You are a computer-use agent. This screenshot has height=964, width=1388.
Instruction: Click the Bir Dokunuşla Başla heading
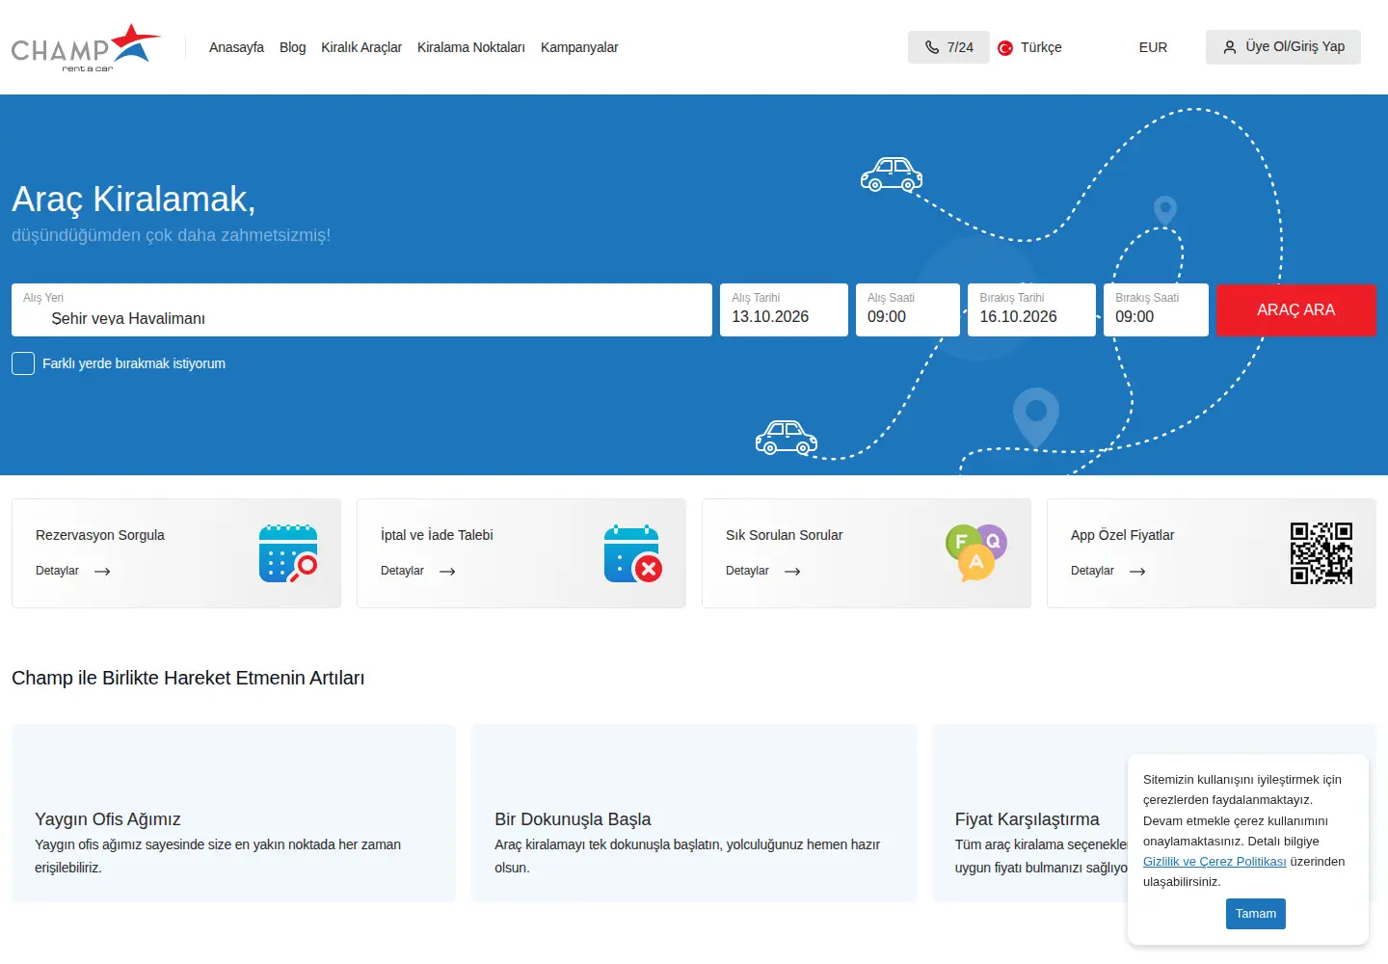(573, 819)
